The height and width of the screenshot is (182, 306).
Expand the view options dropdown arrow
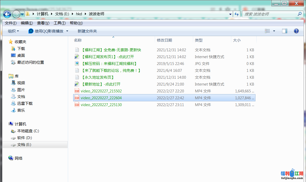274,31
